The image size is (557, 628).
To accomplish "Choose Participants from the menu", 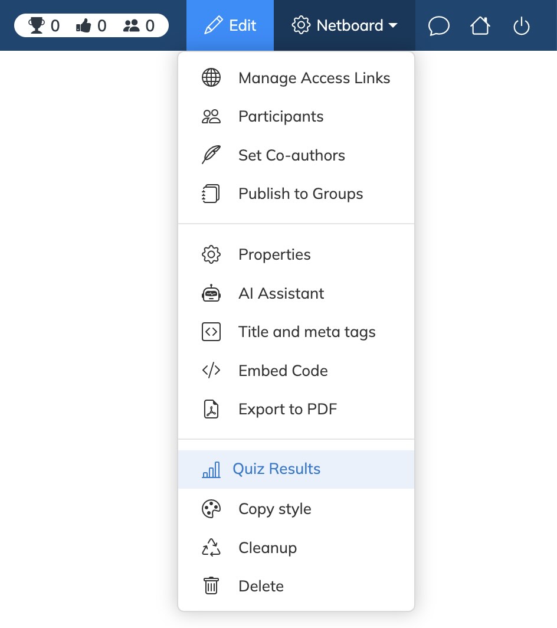I will 296,116.
